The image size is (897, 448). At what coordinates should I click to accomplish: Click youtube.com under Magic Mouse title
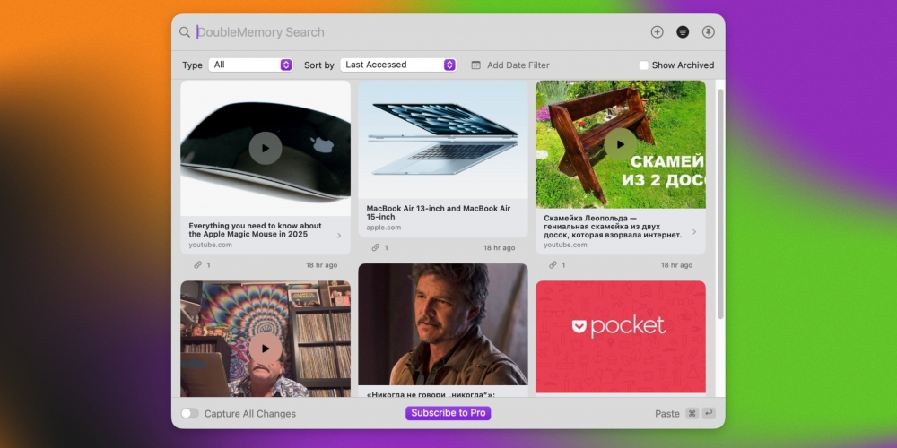coord(211,245)
